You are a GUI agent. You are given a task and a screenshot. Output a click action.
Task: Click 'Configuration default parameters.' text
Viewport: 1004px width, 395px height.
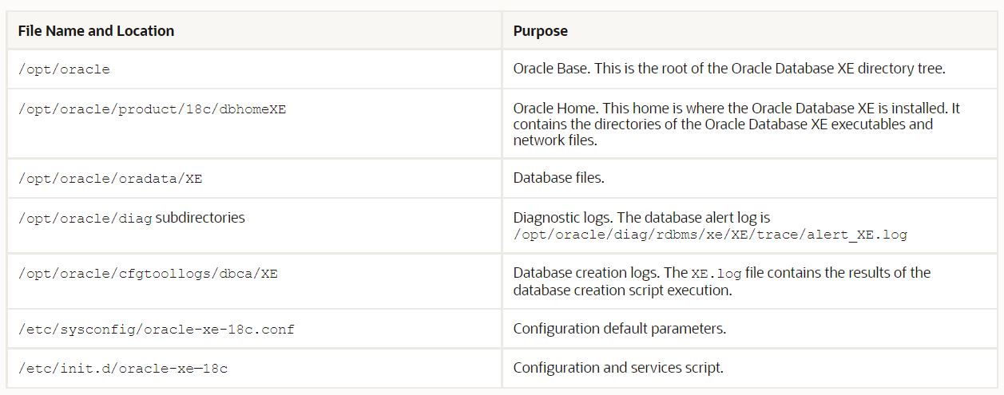(x=619, y=328)
